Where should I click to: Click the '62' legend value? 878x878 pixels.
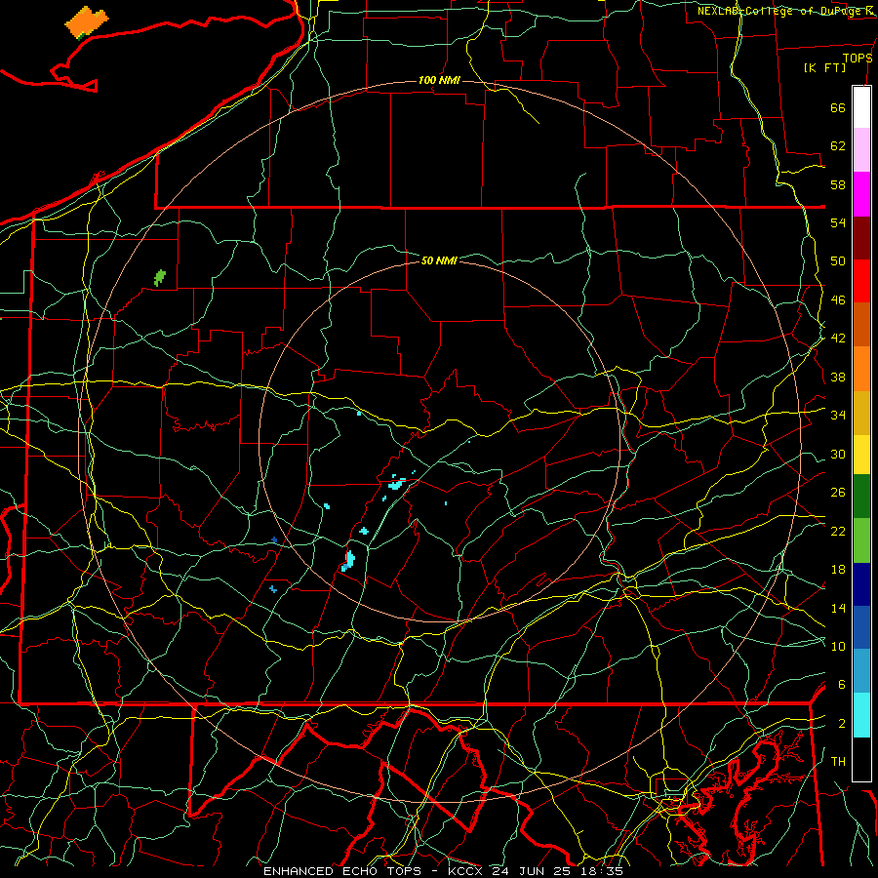pyautogui.click(x=838, y=145)
